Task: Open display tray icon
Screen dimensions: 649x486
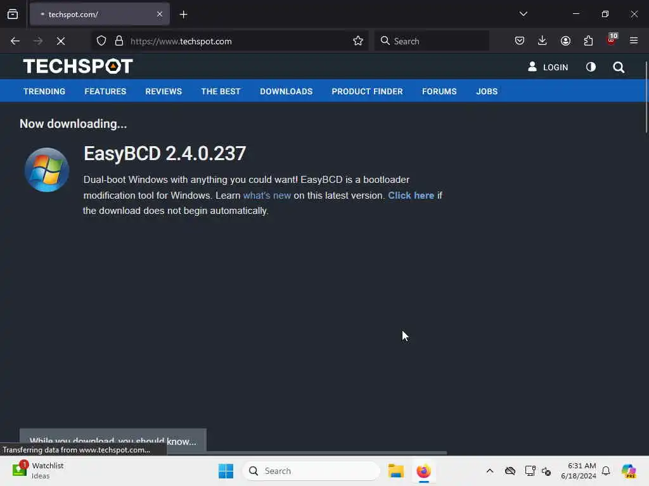Action: point(530,471)
